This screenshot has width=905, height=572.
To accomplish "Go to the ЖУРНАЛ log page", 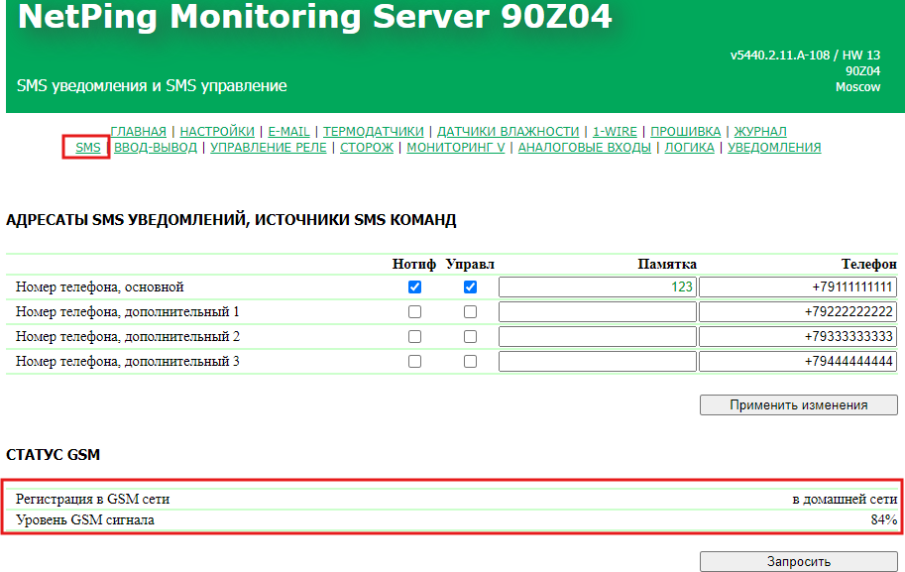I will click(x=760, y=131).
